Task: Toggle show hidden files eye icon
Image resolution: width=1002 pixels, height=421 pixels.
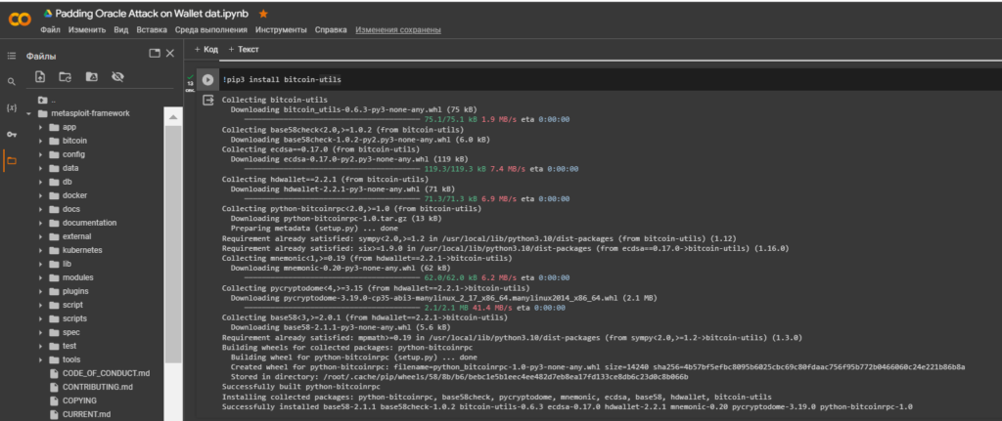Action: [117, 77]
